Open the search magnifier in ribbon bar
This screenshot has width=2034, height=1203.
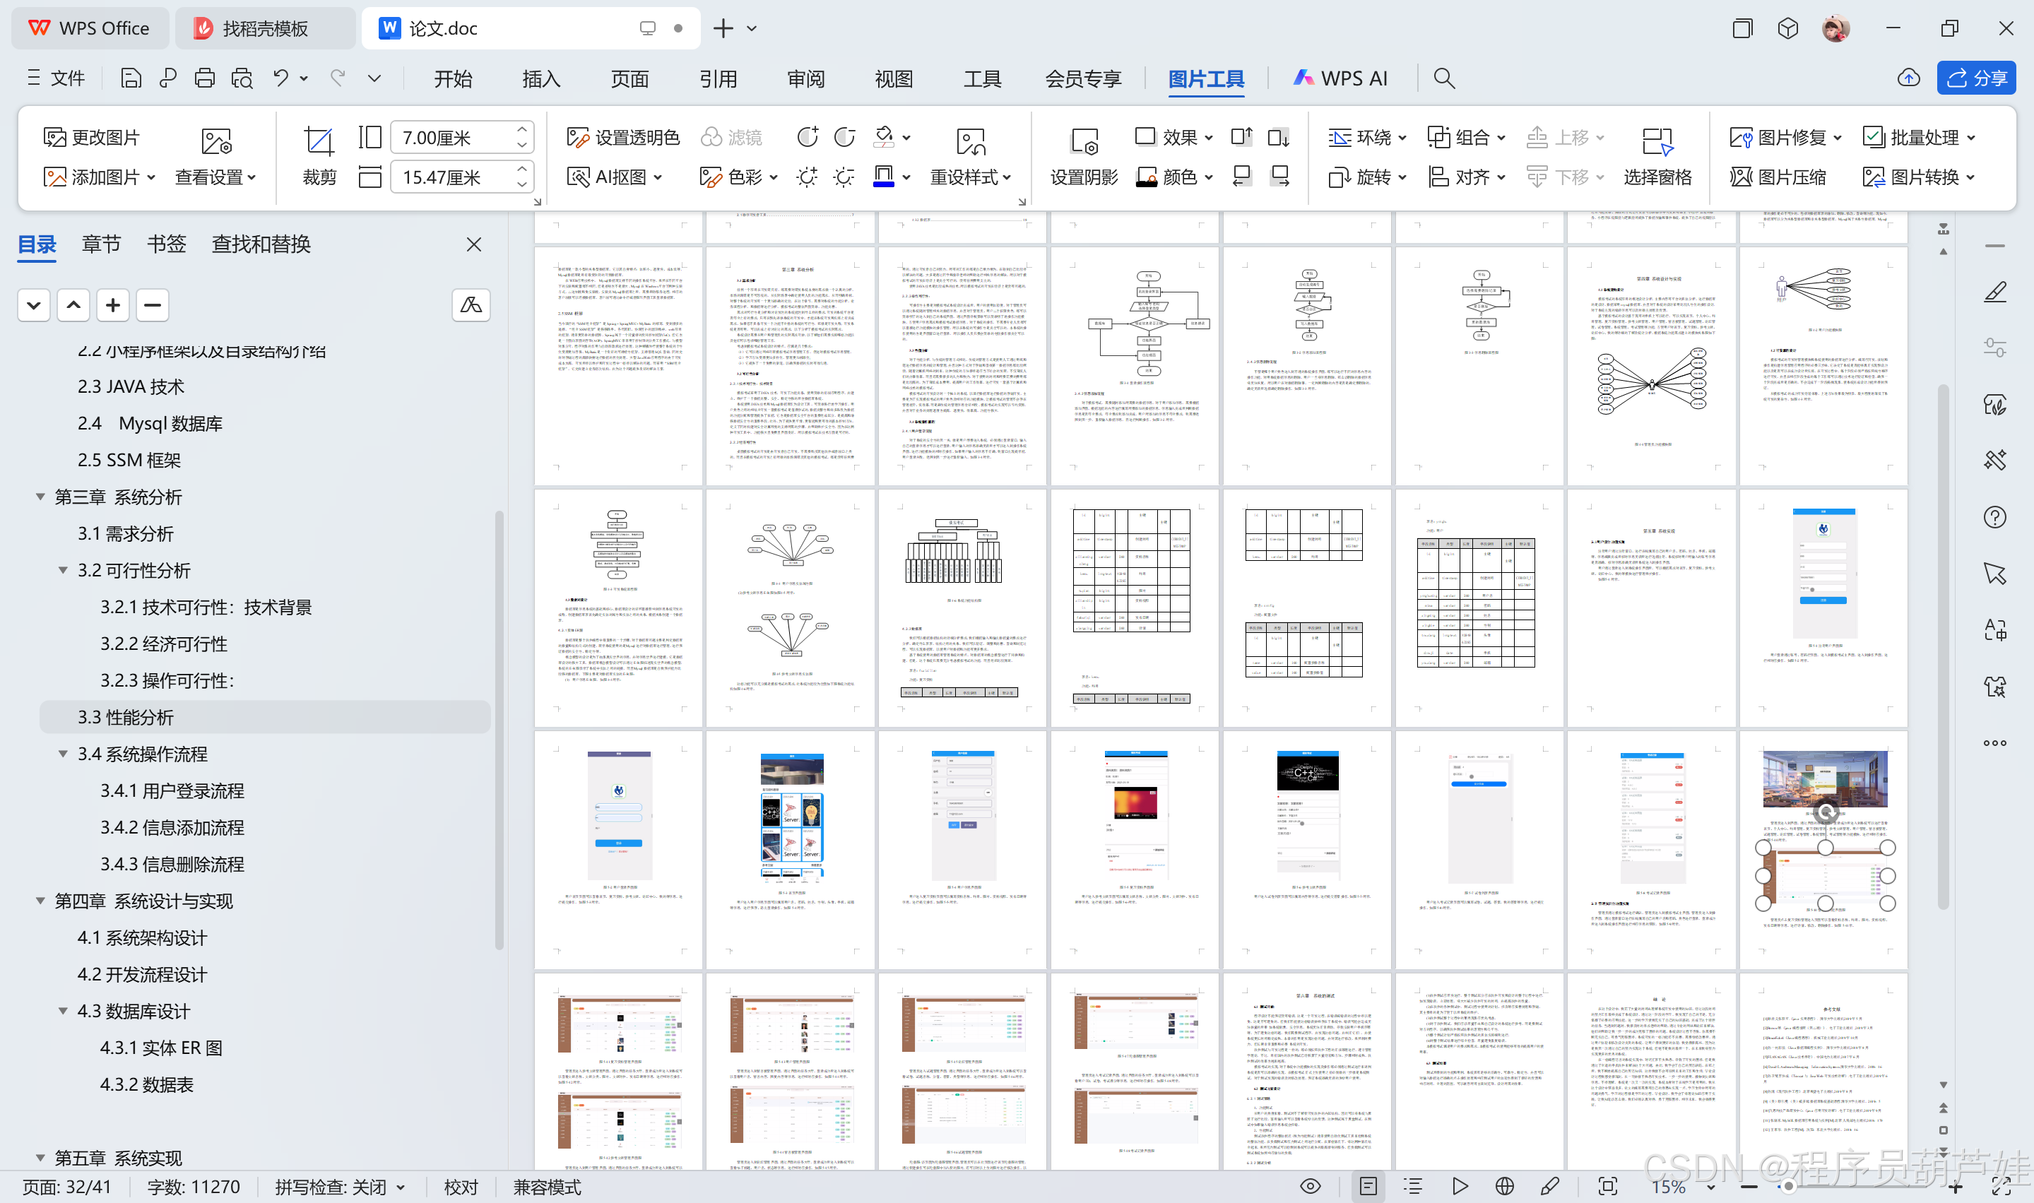tap(1444, 78)
